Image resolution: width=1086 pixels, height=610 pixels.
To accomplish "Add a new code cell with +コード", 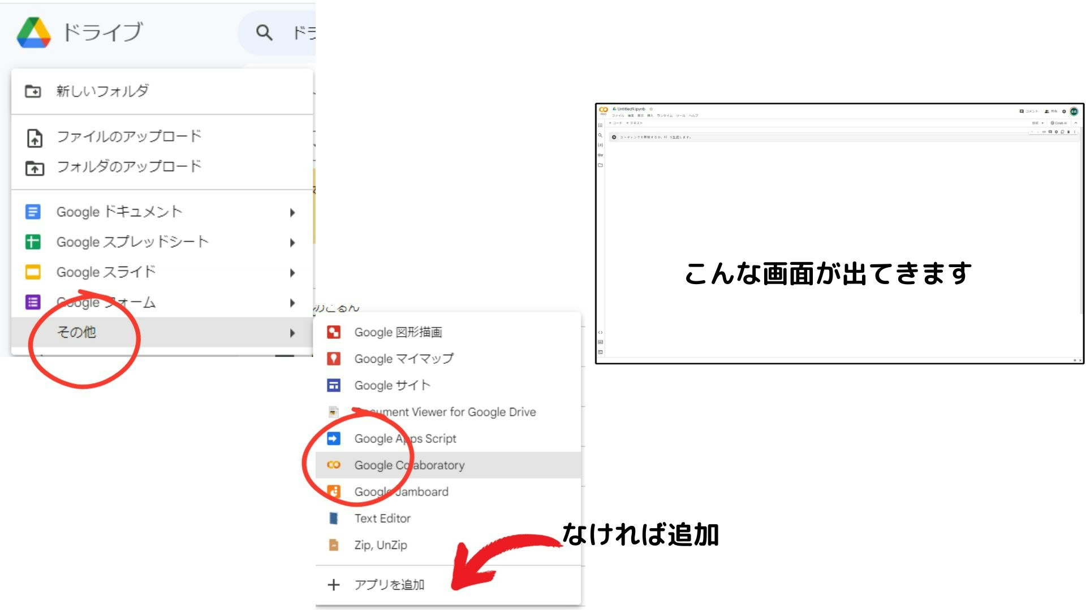I will point(615,123).
